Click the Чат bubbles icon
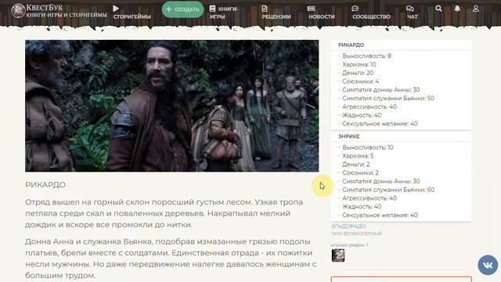 (x=410, y=9)
